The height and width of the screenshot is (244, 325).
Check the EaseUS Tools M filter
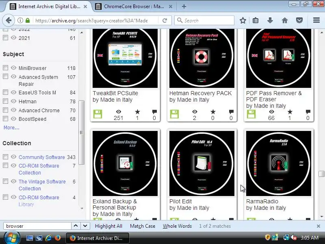6,92
